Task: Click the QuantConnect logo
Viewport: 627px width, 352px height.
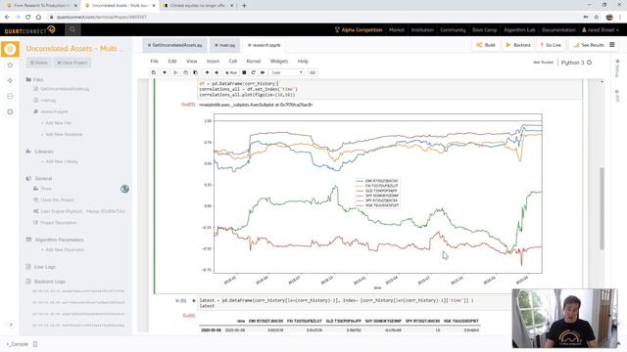Action: click(29, 30)
